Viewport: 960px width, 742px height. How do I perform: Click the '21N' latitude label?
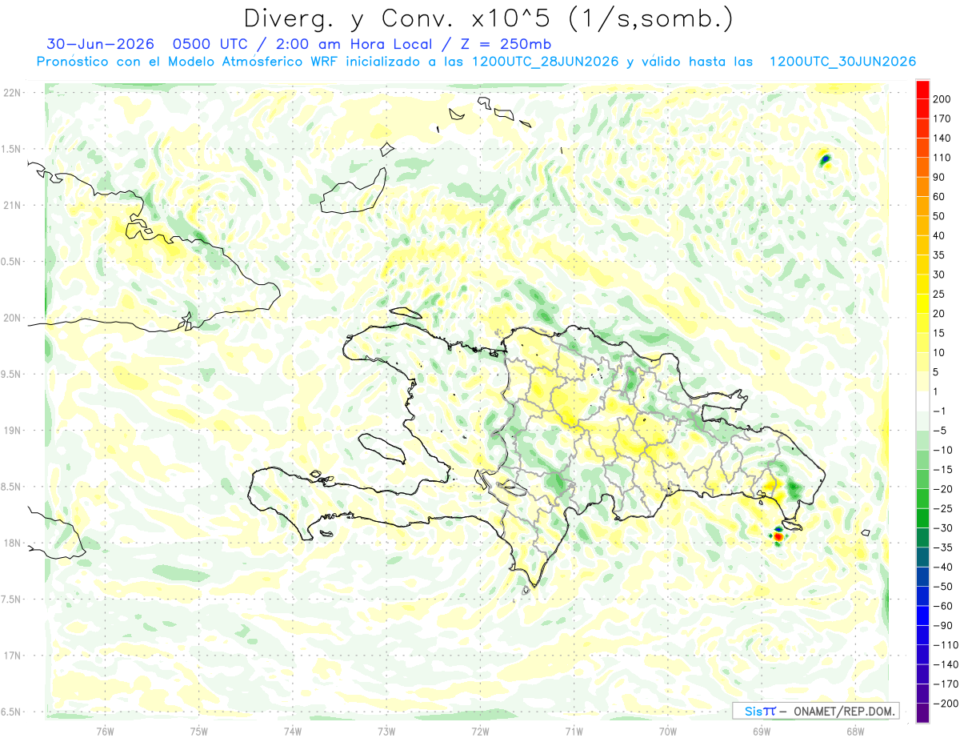(14, 205)
